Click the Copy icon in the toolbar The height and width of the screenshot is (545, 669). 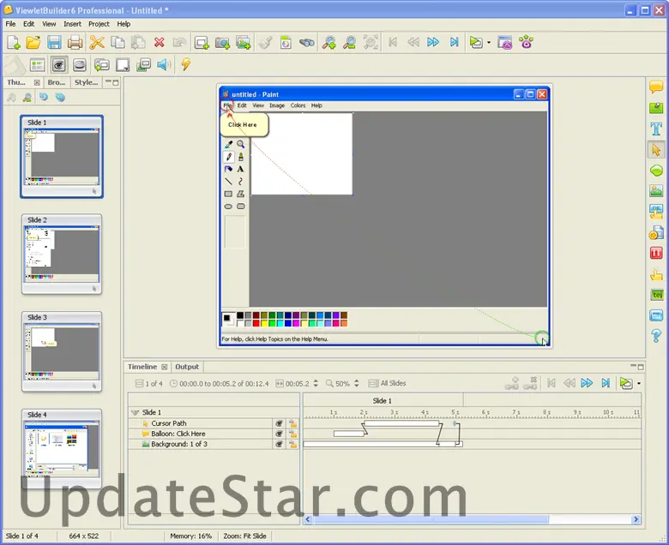[118, 42]
